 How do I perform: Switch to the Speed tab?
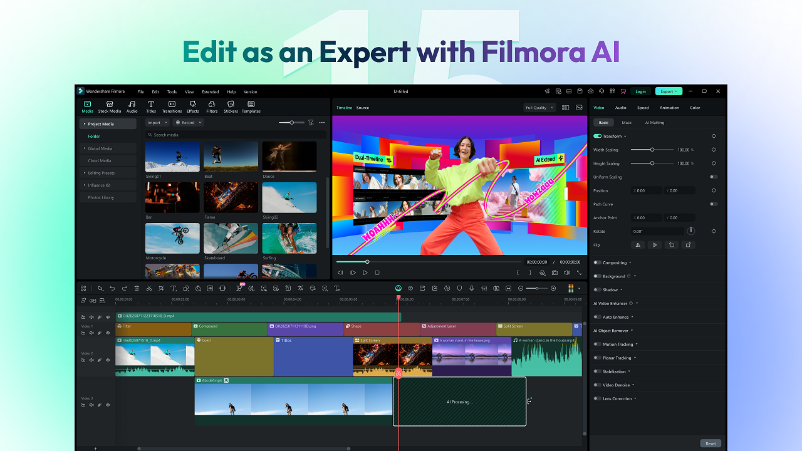click(643, 108)
